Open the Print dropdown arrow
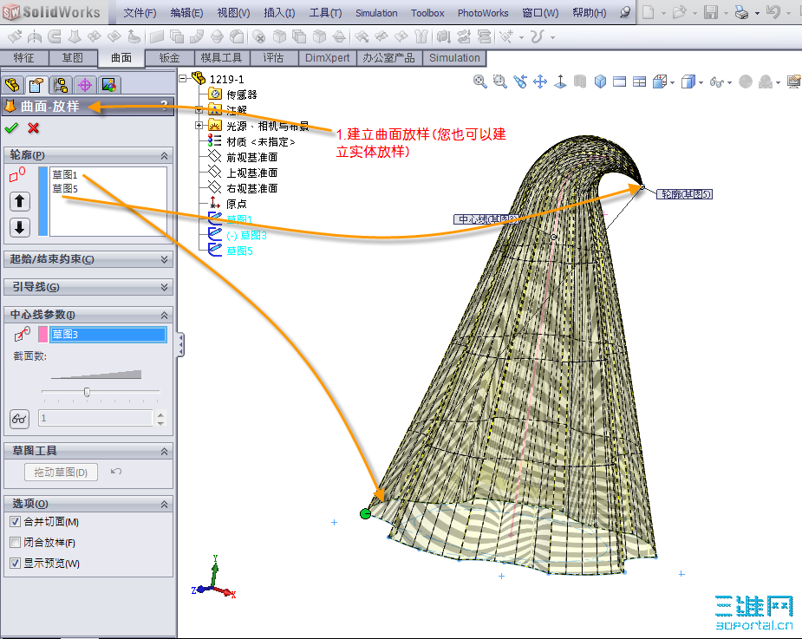 [x=757, y=13]
